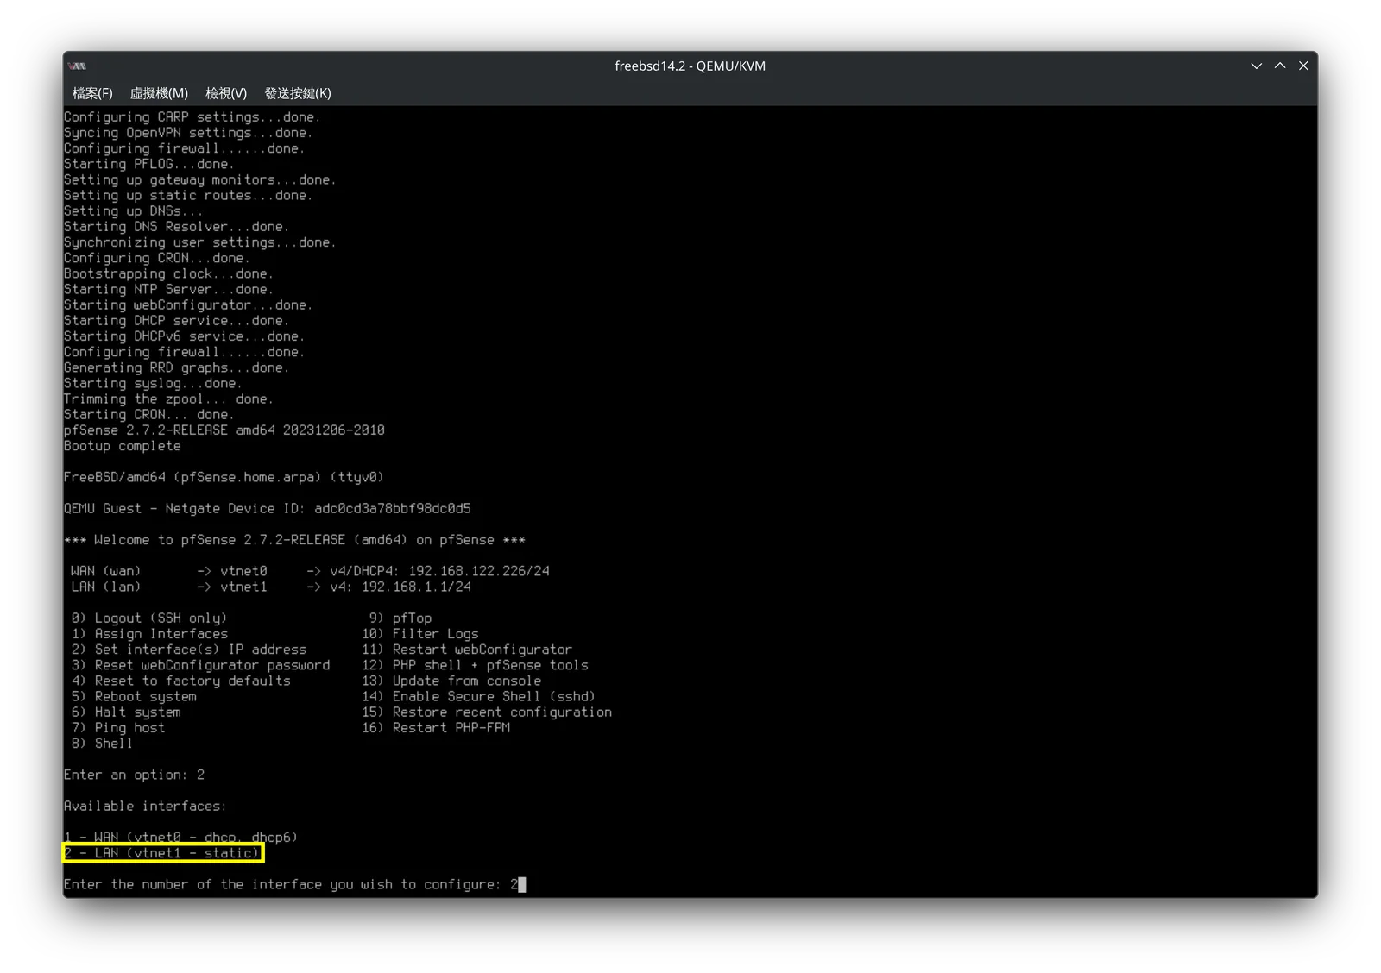Click '1 - WAN (vtnet0 - dhcp, dhcp6)' entry

[x=180, y=838]
